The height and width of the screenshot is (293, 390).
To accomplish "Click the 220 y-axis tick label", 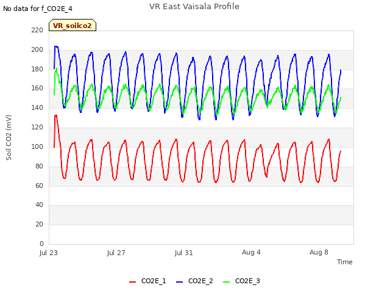I will coord(37,30).
